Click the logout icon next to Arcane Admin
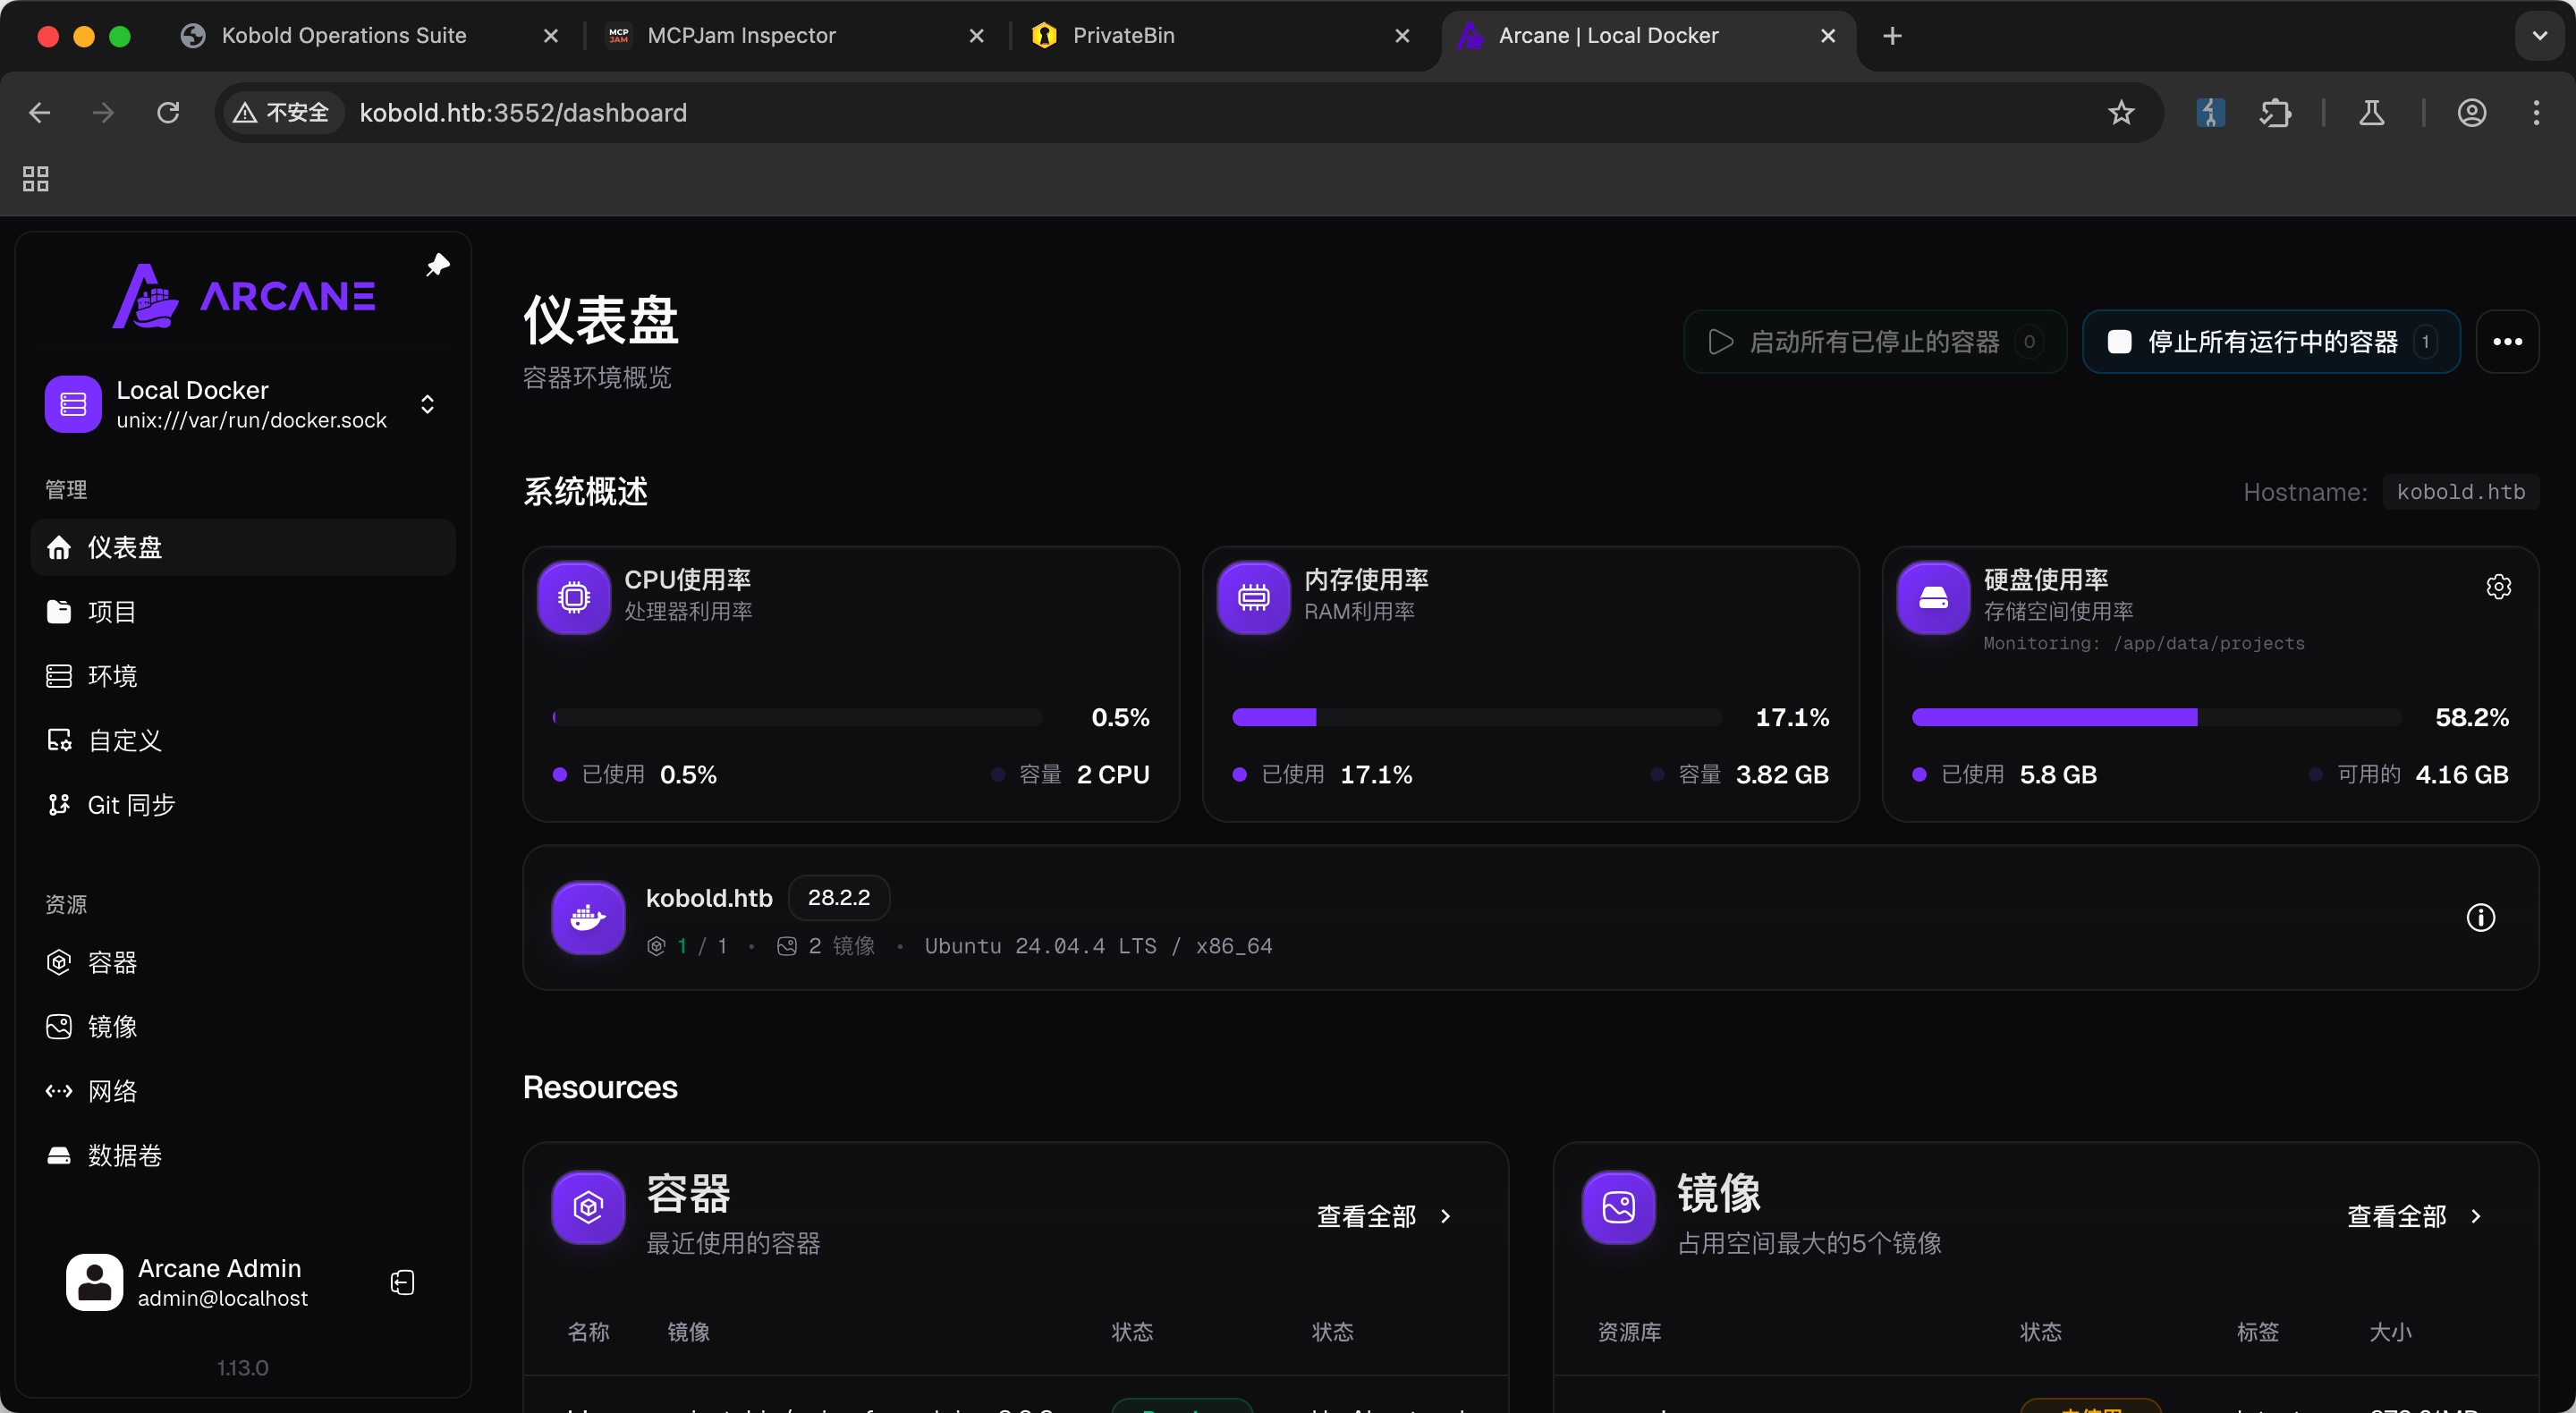Image resolution: width=2576 pixels, height=1413 pixels. (x=402, y=1283)
